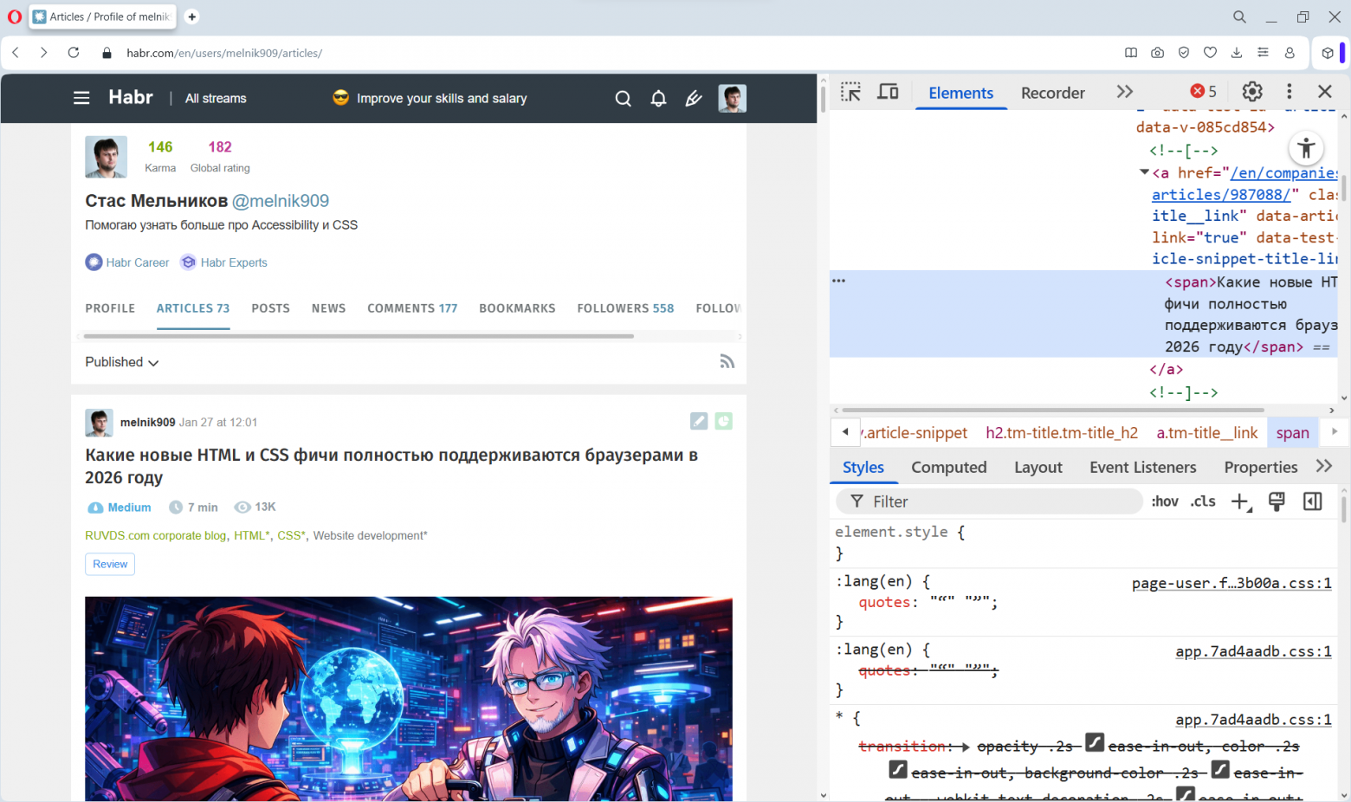
Task: Toggle the :hov element state panel
Action: pos(1165,501)
